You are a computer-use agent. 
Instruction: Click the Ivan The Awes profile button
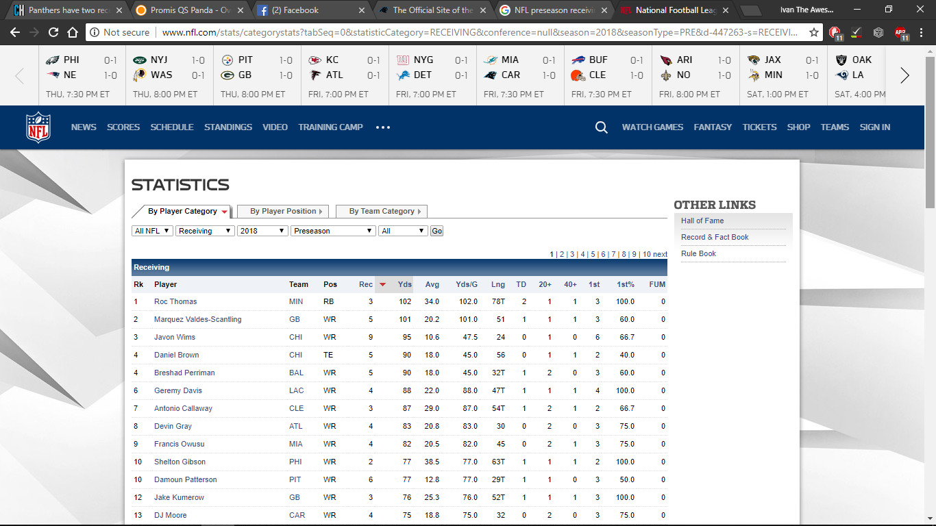[807, 10]
